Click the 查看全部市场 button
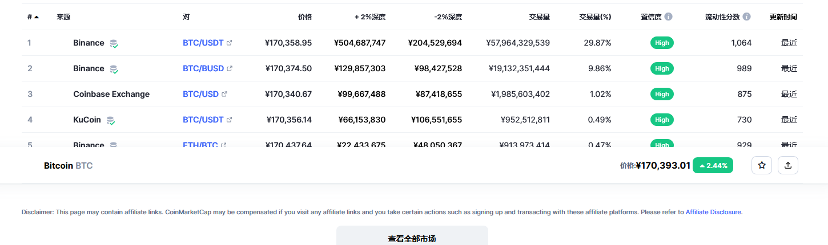This screenshot has width=828, height=245. [x=412, y=238]
